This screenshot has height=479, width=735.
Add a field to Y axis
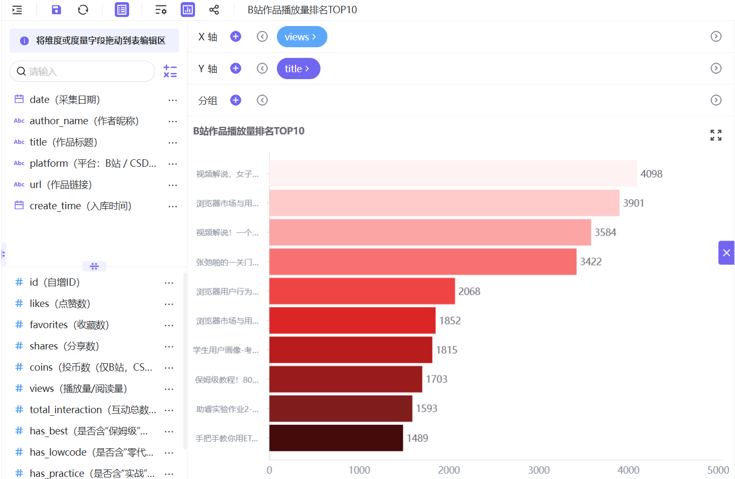pyautogui.click(x=236, y=69)
